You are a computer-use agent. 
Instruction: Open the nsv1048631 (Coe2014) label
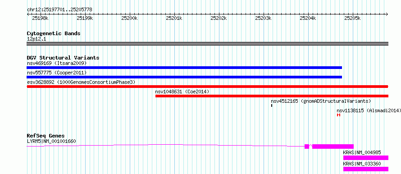tap(182, 92)
